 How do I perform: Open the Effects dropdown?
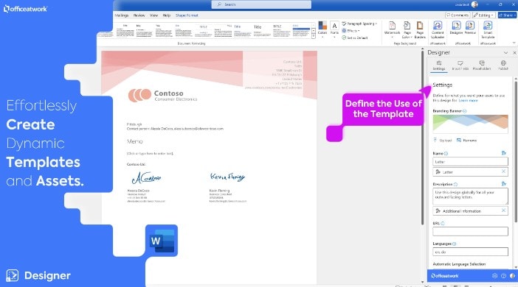[x=350, y=31]
